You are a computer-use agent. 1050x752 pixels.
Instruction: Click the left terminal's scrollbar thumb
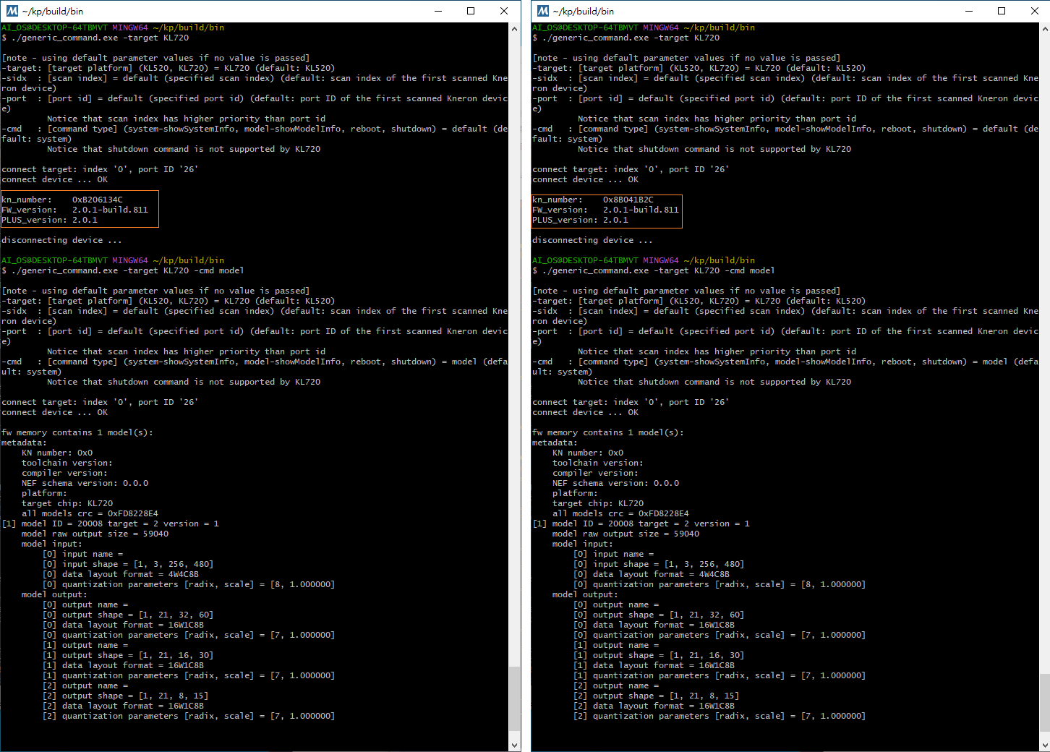tap(515, 698)
